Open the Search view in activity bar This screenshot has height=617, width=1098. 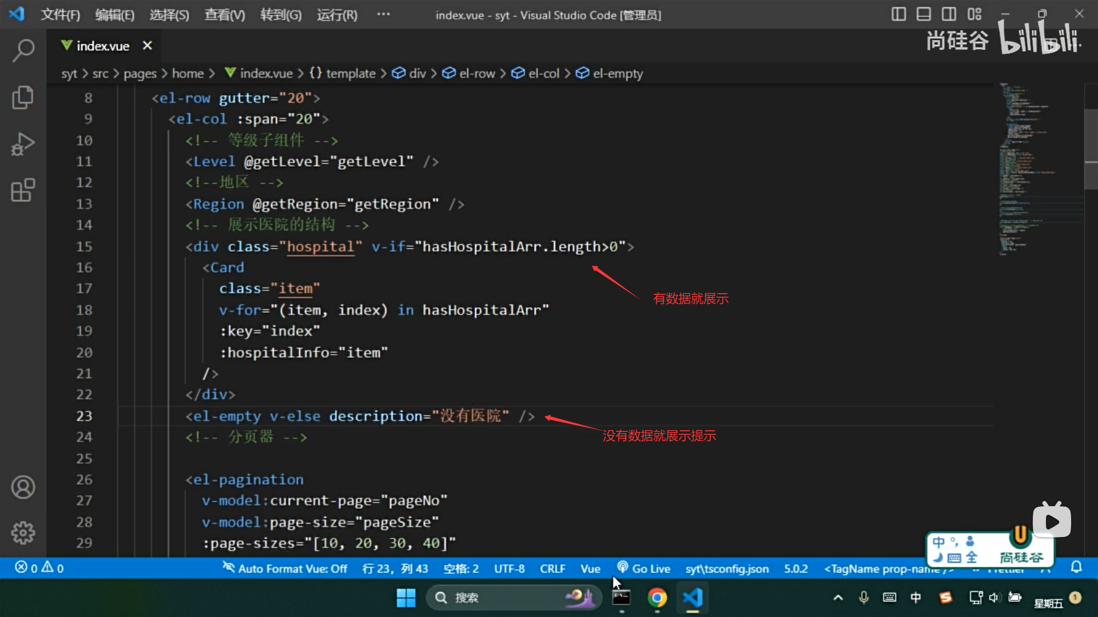coord(23,50)
